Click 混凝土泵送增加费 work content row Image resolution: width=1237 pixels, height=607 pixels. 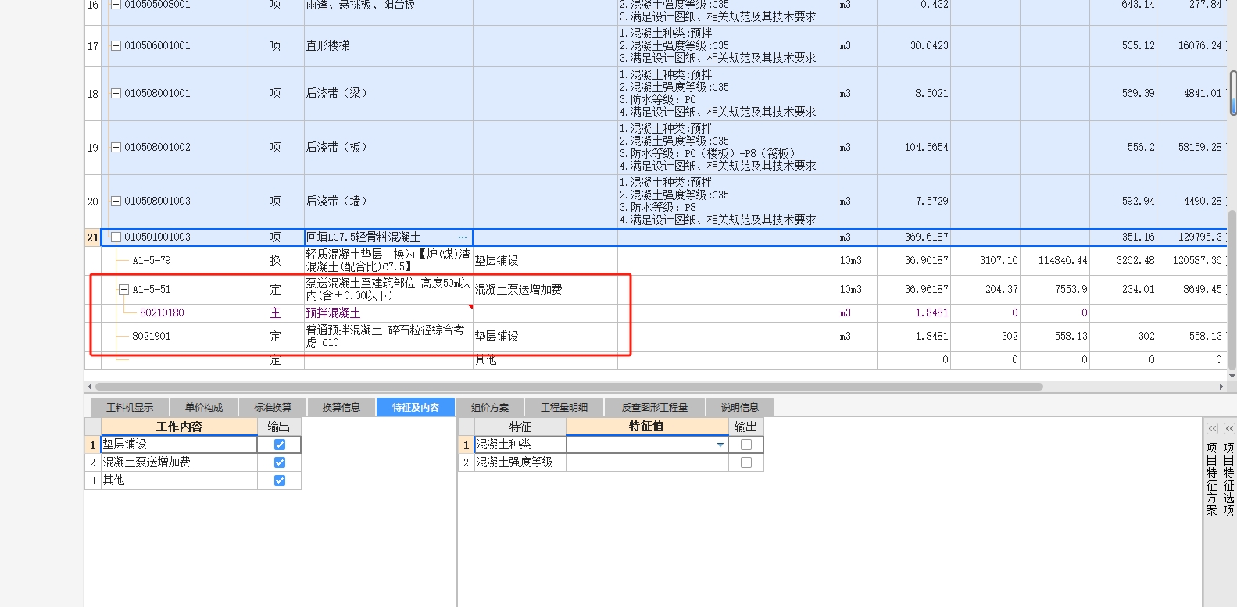pos(179,462)
